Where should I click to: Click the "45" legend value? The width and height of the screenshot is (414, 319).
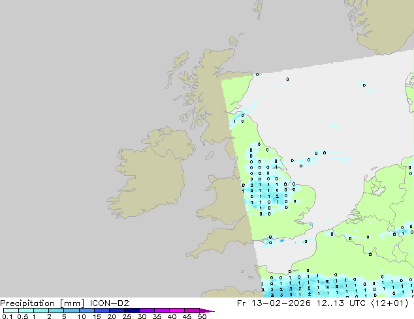coord(187,316)
